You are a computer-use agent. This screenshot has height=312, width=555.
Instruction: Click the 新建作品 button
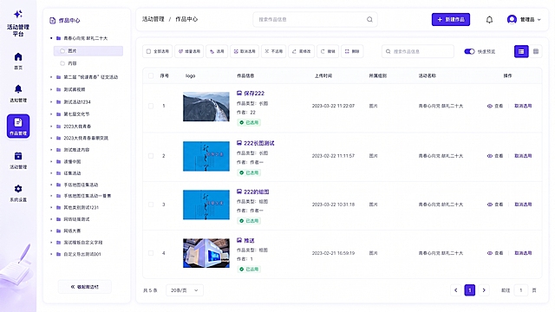tap(451, 19)
